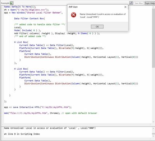Confirm the JMP Alert with OK
The height and width of the screenshot is (141, 155).
[97, 27]
